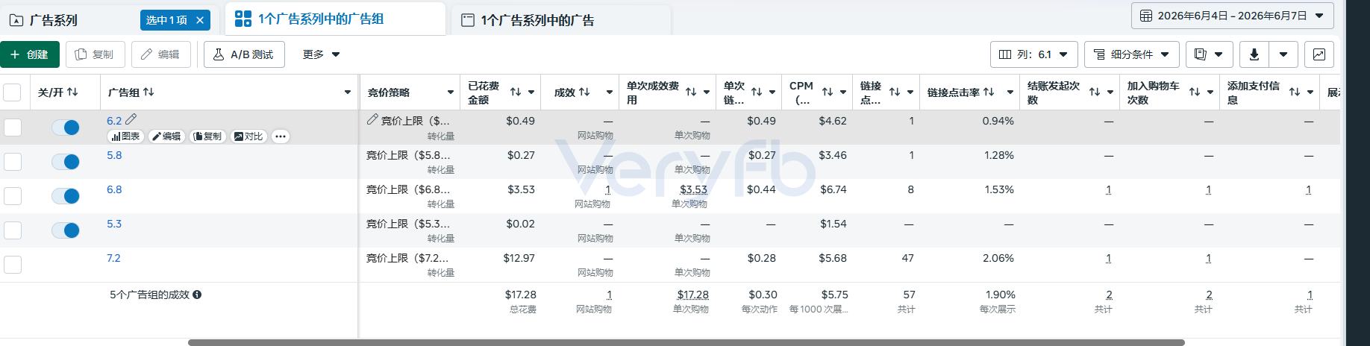The image size is (1370, 346).
Task: Sort by link click-through rate column arrows
Action: click(x=989, y=92)
